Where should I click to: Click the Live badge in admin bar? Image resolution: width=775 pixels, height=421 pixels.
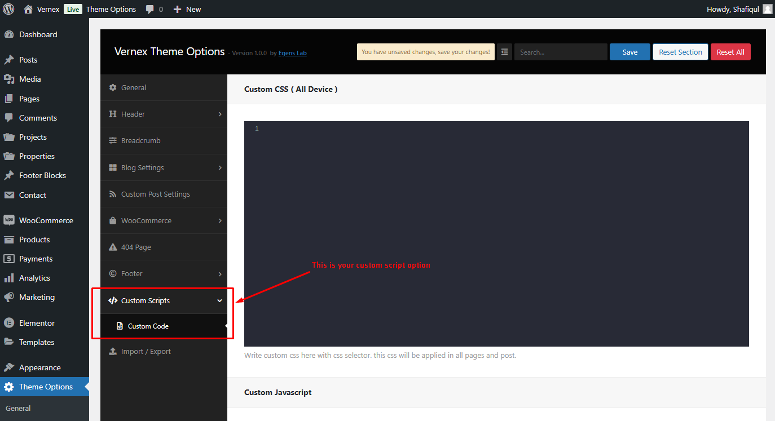click(x=73, y=9)
